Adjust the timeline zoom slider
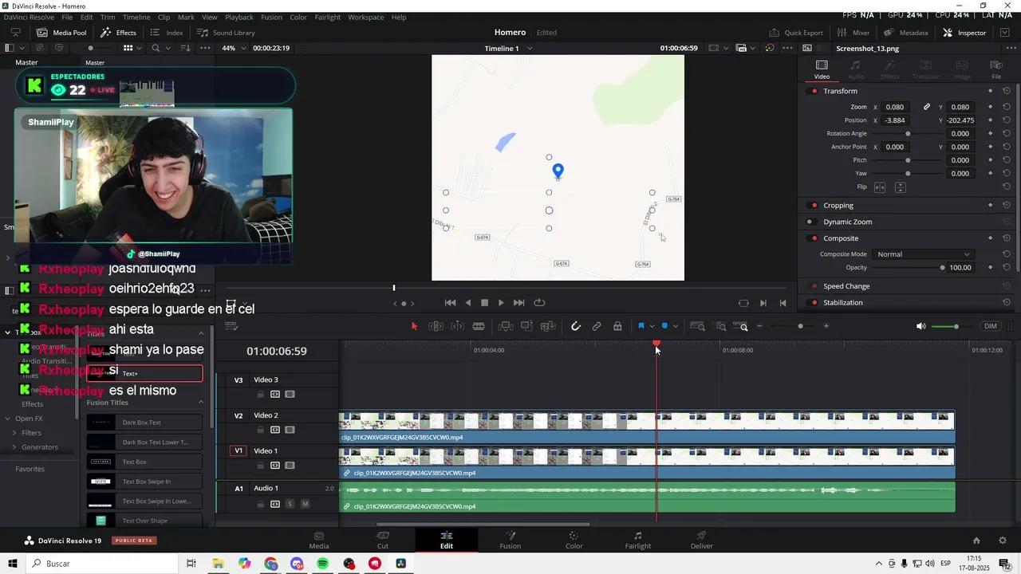The image size is (1021, 574). pyautogui.click(x=800, y=326)
